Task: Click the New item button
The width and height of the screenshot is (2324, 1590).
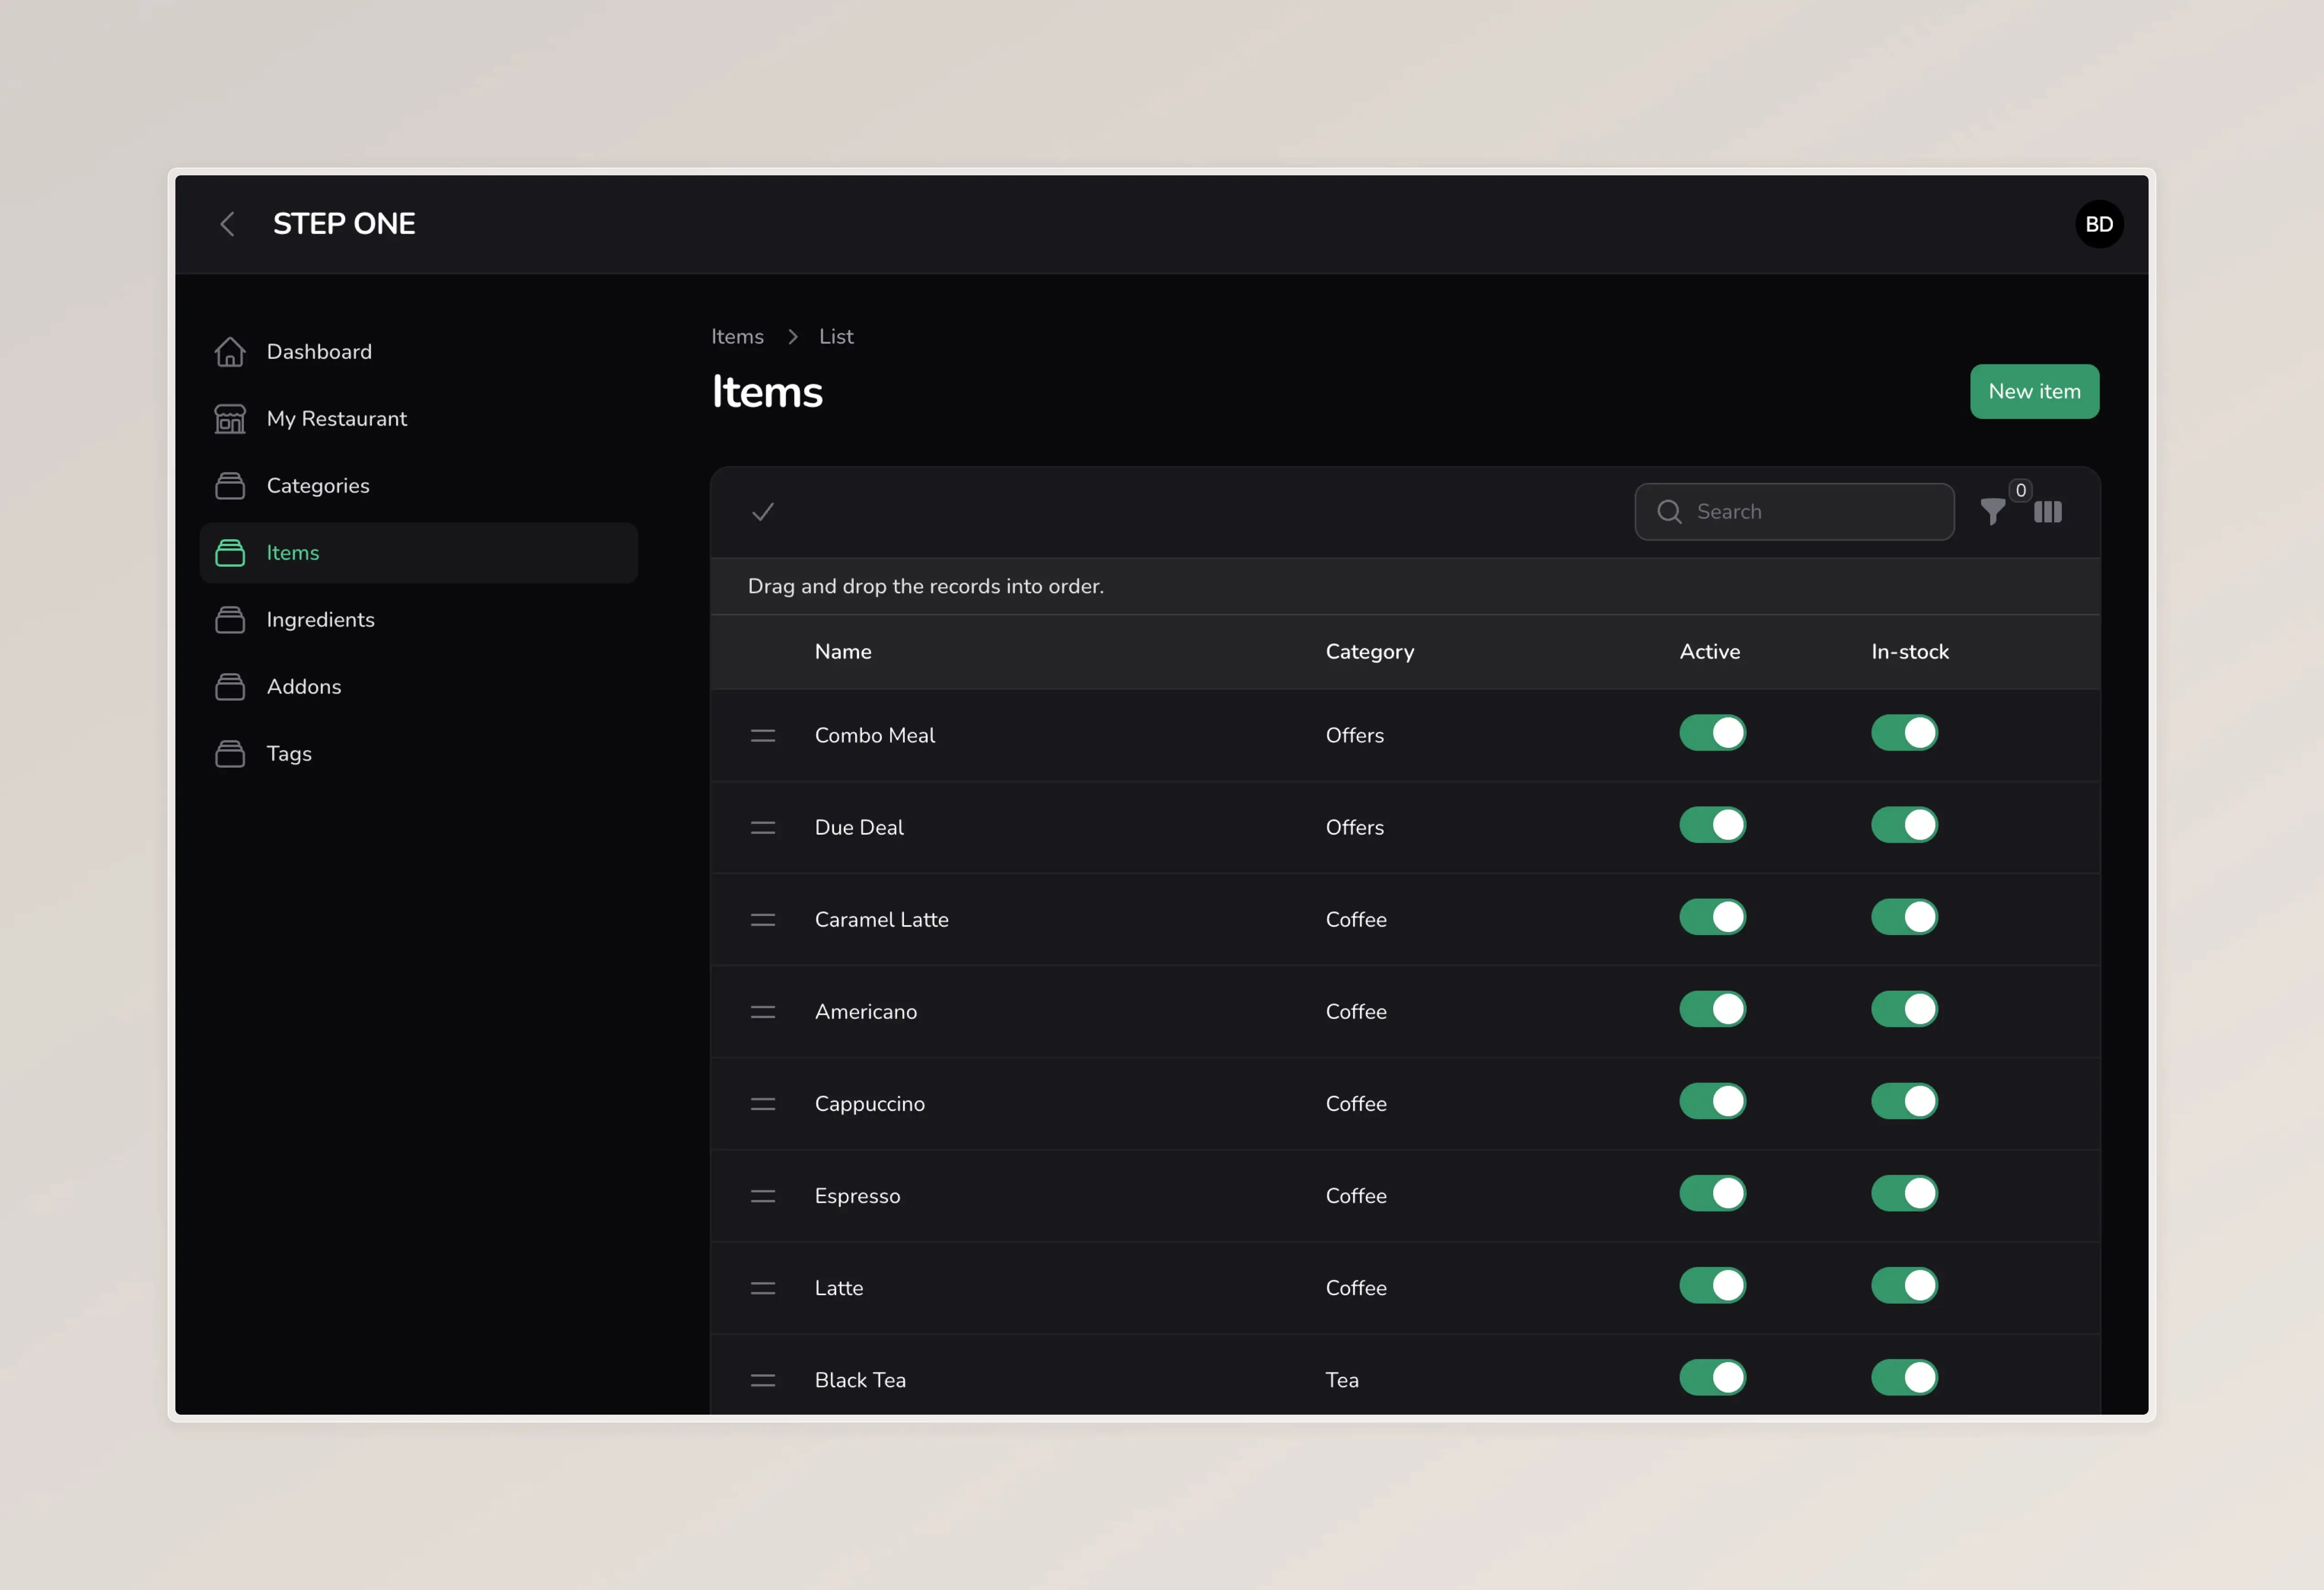Action: (2034, 392)
